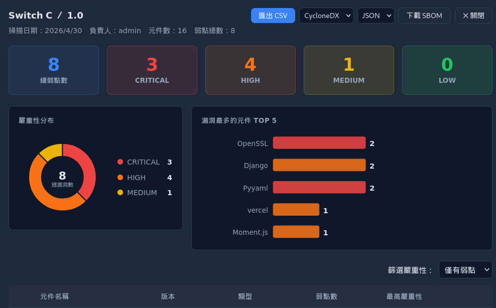Click the 類型 column header

pyautogui.click(x=245, y=296)
